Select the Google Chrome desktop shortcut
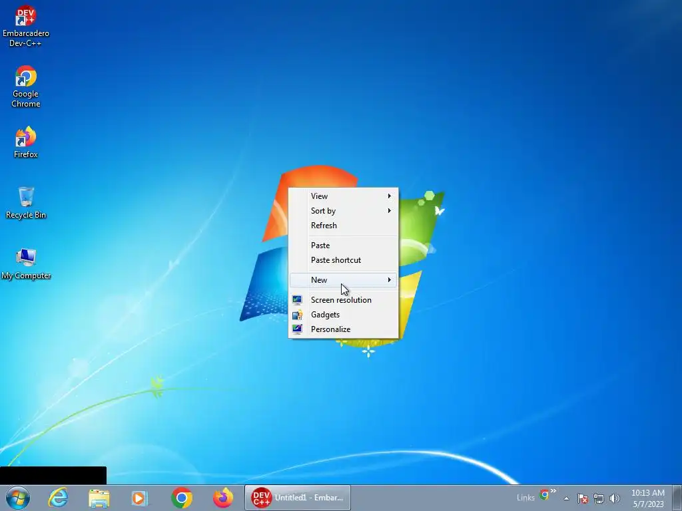Viewport: 682px width, 511px height. tap(26, 86)
